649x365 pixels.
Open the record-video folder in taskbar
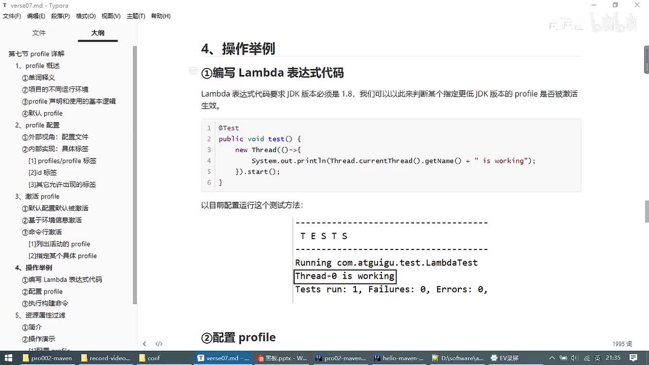(106, 358)
